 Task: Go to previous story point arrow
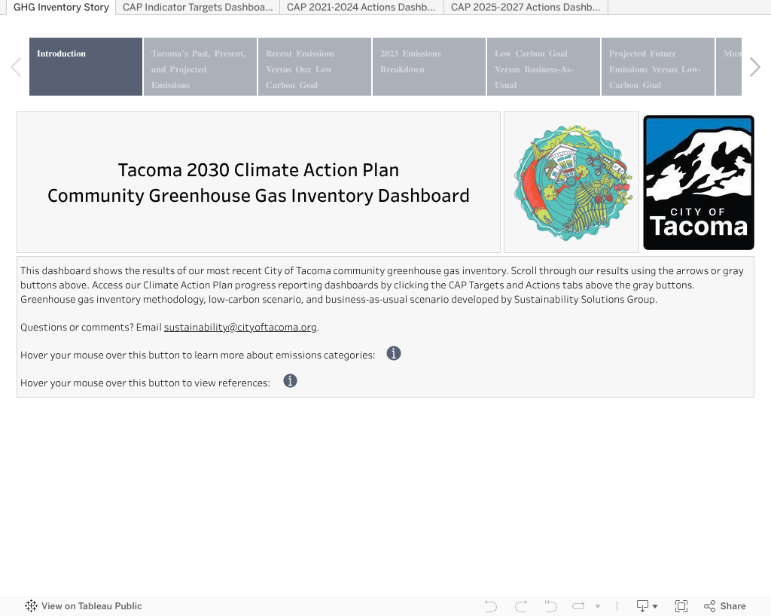tap(16, 67)
